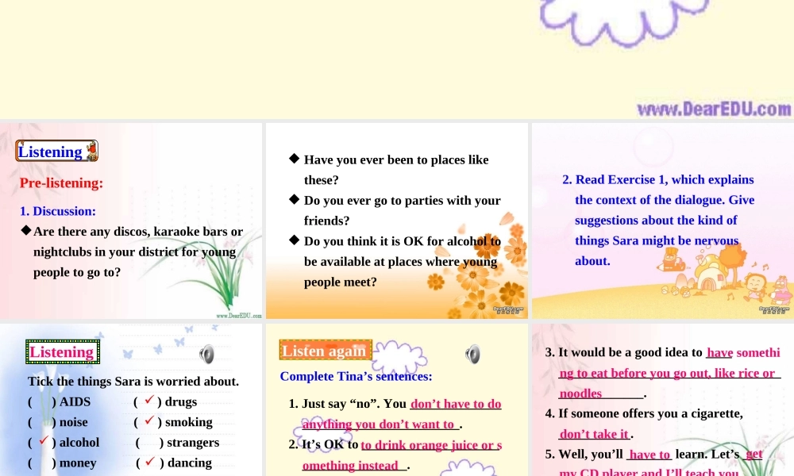Click the word 'noodles' in sentence 3
Viewport: 794px width, 476px height.
580,393
